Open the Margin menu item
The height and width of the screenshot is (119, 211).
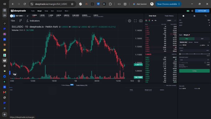coord(40,11)
